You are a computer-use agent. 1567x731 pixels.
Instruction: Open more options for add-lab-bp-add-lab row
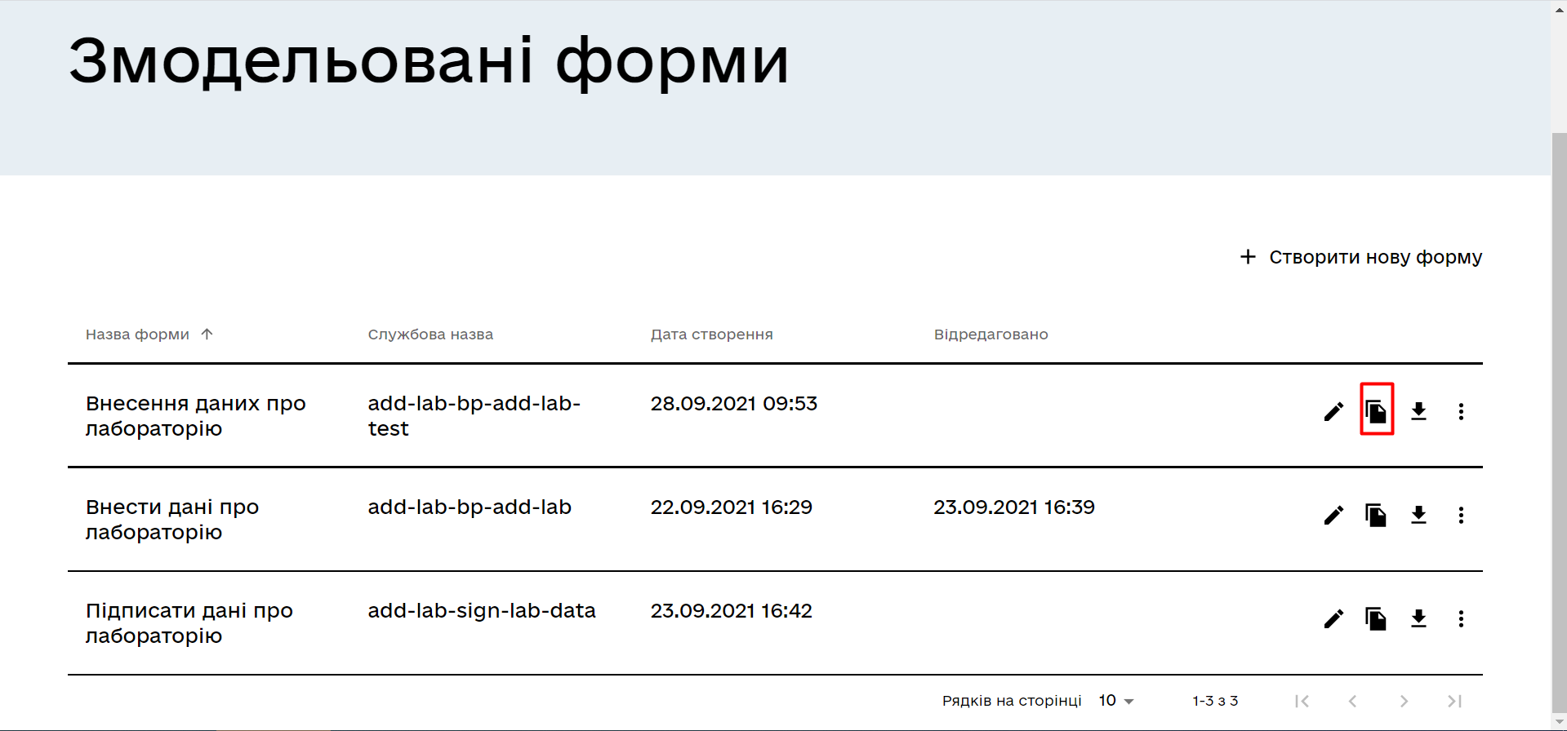pyautogui.click(x=1461, y=515)
